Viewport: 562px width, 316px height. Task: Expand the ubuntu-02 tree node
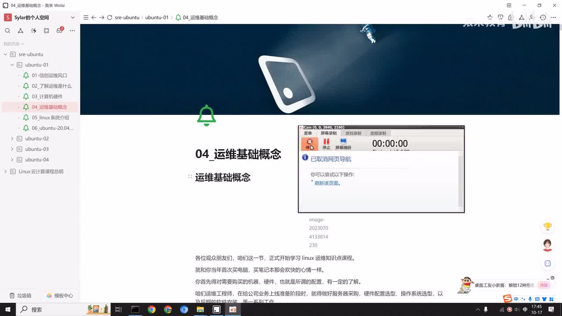click(x=12, y=139)
